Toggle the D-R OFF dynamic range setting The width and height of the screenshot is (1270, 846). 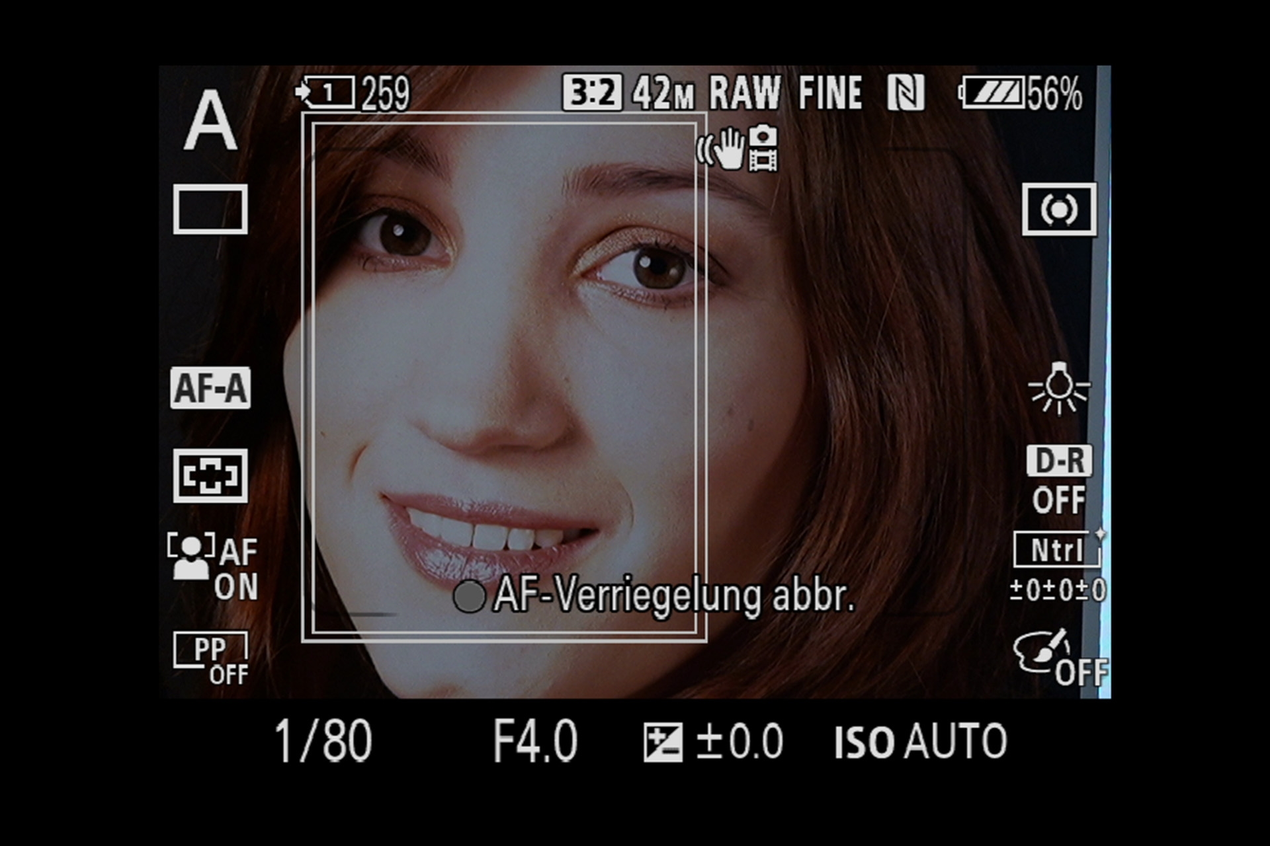tap(1059, 480)
